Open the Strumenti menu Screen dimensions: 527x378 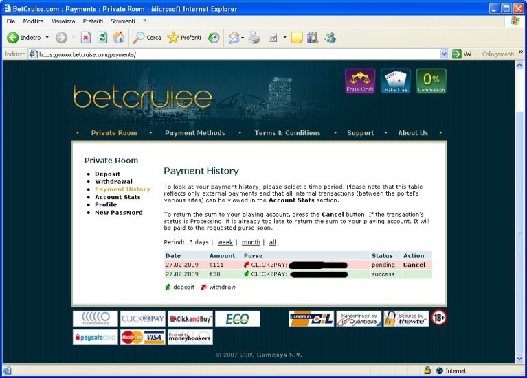click(123, 21)
